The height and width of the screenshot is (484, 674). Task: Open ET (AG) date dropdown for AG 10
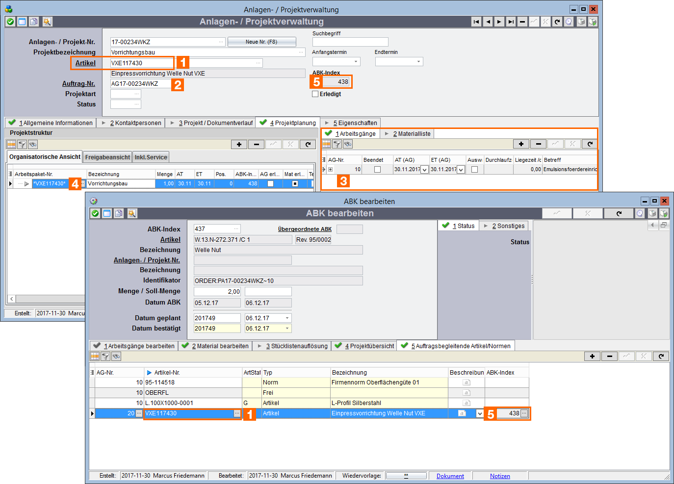461,169
